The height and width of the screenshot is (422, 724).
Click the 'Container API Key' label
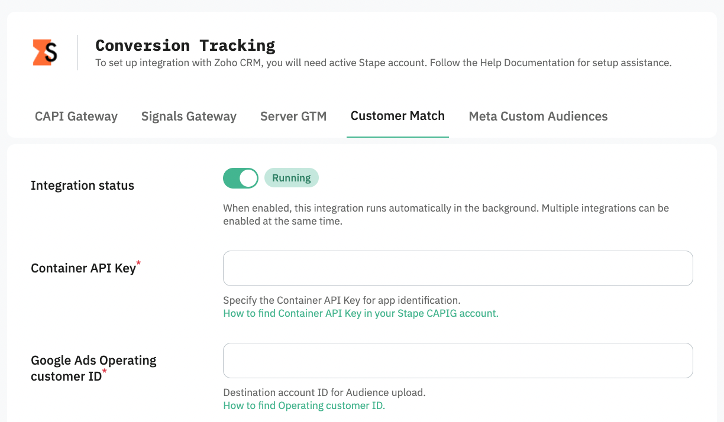pos(86,268)
